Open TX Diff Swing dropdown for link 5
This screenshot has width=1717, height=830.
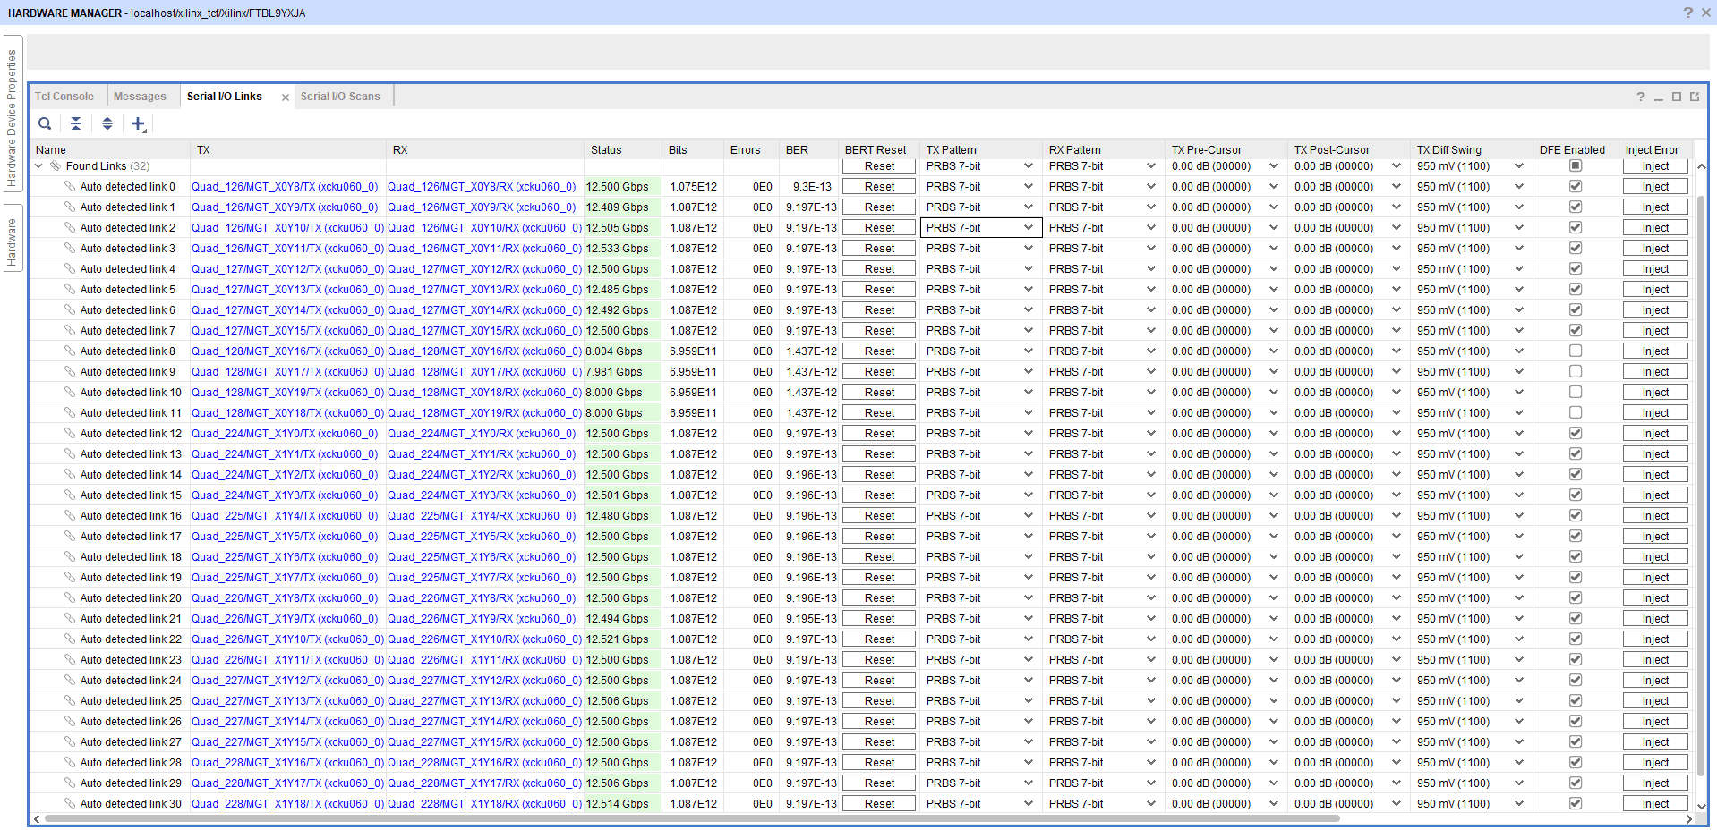pyautogui.click(x=1519, y=290)
